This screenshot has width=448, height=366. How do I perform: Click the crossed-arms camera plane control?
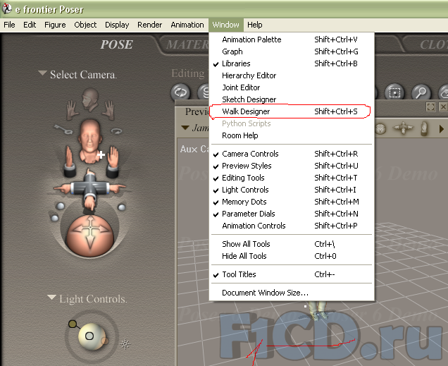89,189
